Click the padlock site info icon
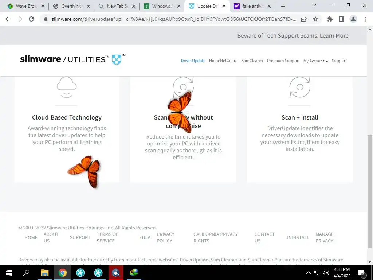Image resolution: width=373 pixels, height=280 pixels. (46, 19)
